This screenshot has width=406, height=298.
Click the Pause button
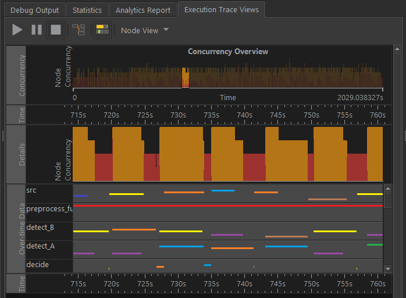point(36,30)
